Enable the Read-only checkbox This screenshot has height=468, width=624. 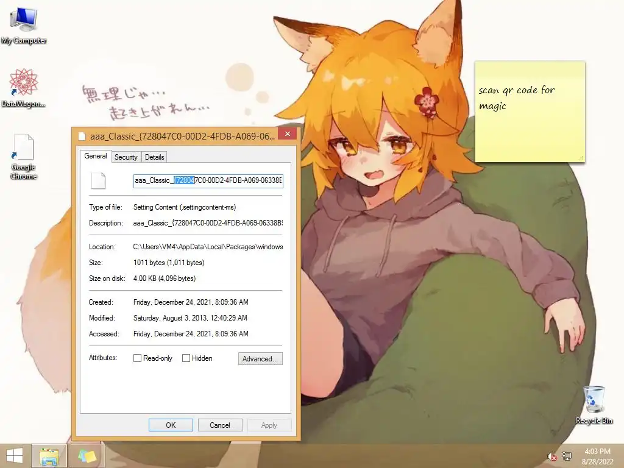137,358
